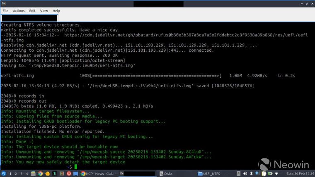
Task: Click the volume speaker tray icon
Action: pyautogui.click(x=245, y=174)
